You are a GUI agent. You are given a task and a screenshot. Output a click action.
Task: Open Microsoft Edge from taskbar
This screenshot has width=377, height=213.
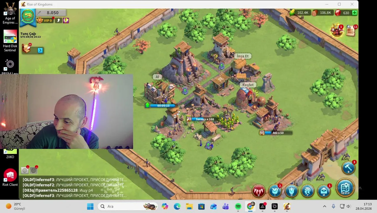[x=177, y=206]
